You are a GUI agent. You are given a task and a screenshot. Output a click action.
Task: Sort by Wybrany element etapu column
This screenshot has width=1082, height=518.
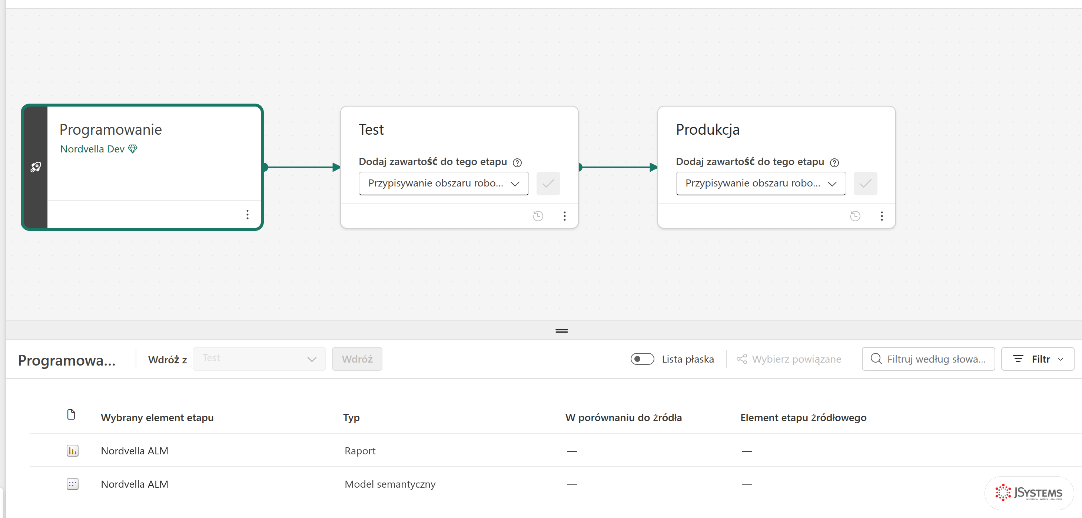tap(157, 417)
